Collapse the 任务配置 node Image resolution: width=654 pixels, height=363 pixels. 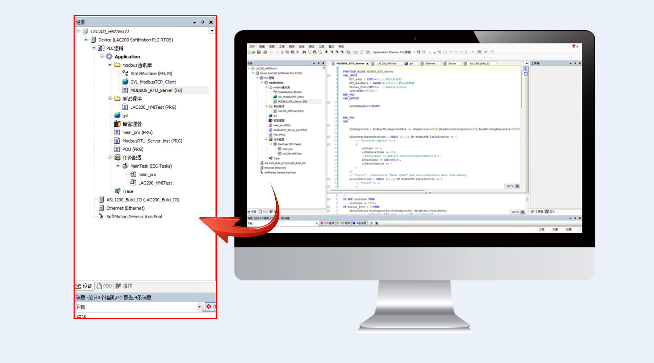(x=110, y=157)
